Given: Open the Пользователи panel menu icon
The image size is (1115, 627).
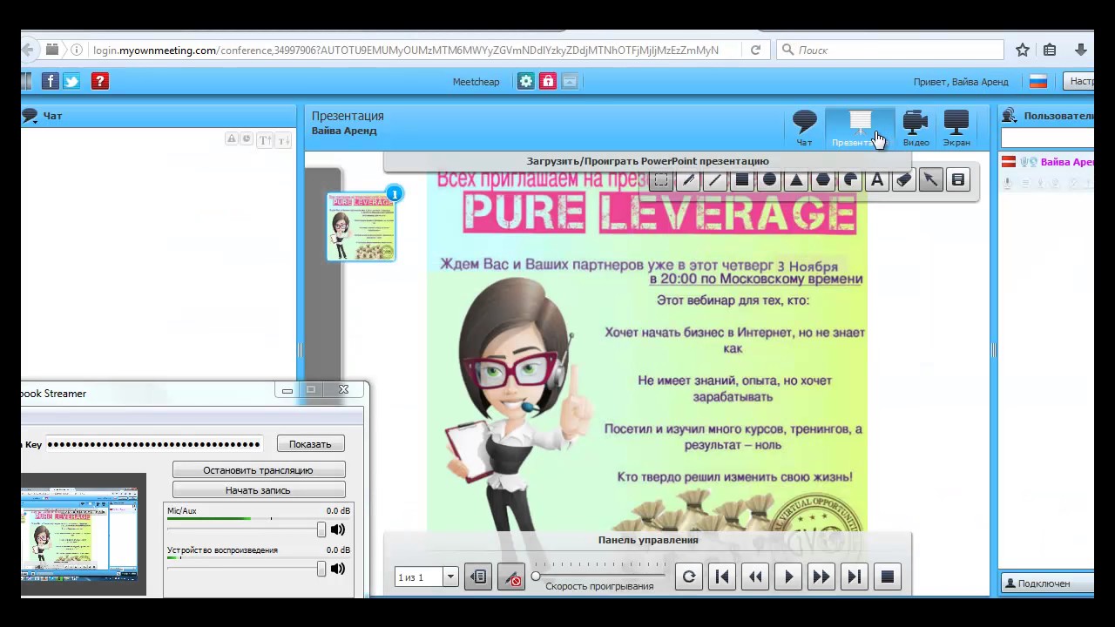Looking at the screenshot, I should (x=1009, y=115).
